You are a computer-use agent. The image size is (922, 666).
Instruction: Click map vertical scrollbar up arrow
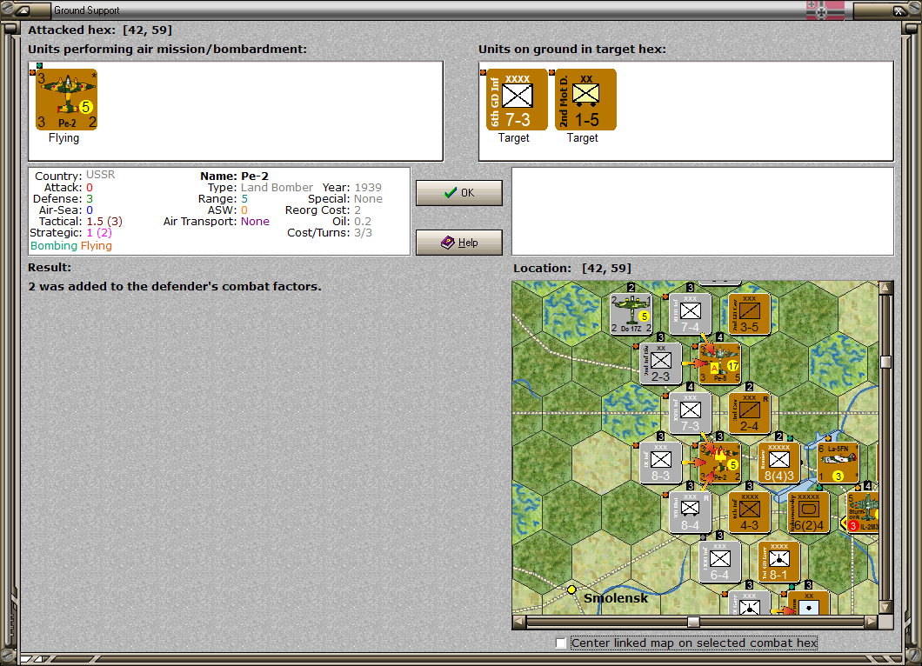pyautogui.click(x=885, y=288)
